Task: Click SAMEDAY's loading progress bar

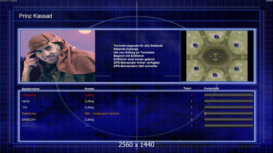Action: 229,120
